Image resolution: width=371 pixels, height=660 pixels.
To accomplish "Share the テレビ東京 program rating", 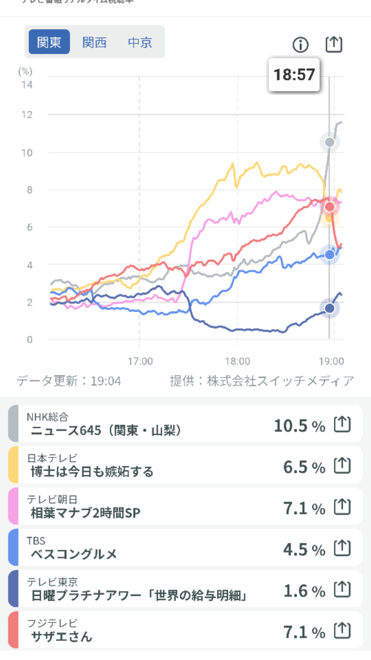I will pyautogui.click(x=342, y=589).
